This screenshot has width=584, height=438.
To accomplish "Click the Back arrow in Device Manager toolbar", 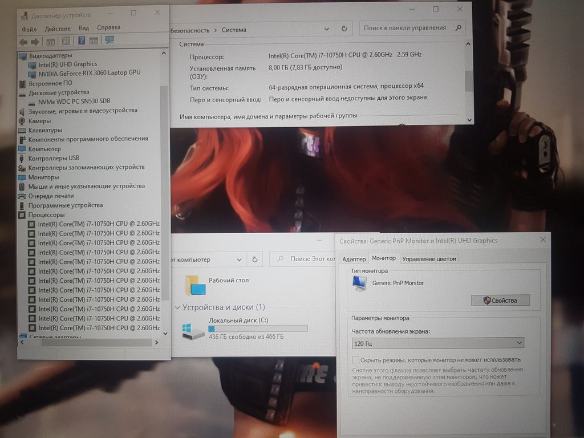I will 23,42.
